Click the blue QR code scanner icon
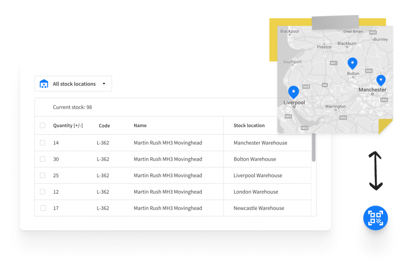414x276 pixels. click(375, 218)
